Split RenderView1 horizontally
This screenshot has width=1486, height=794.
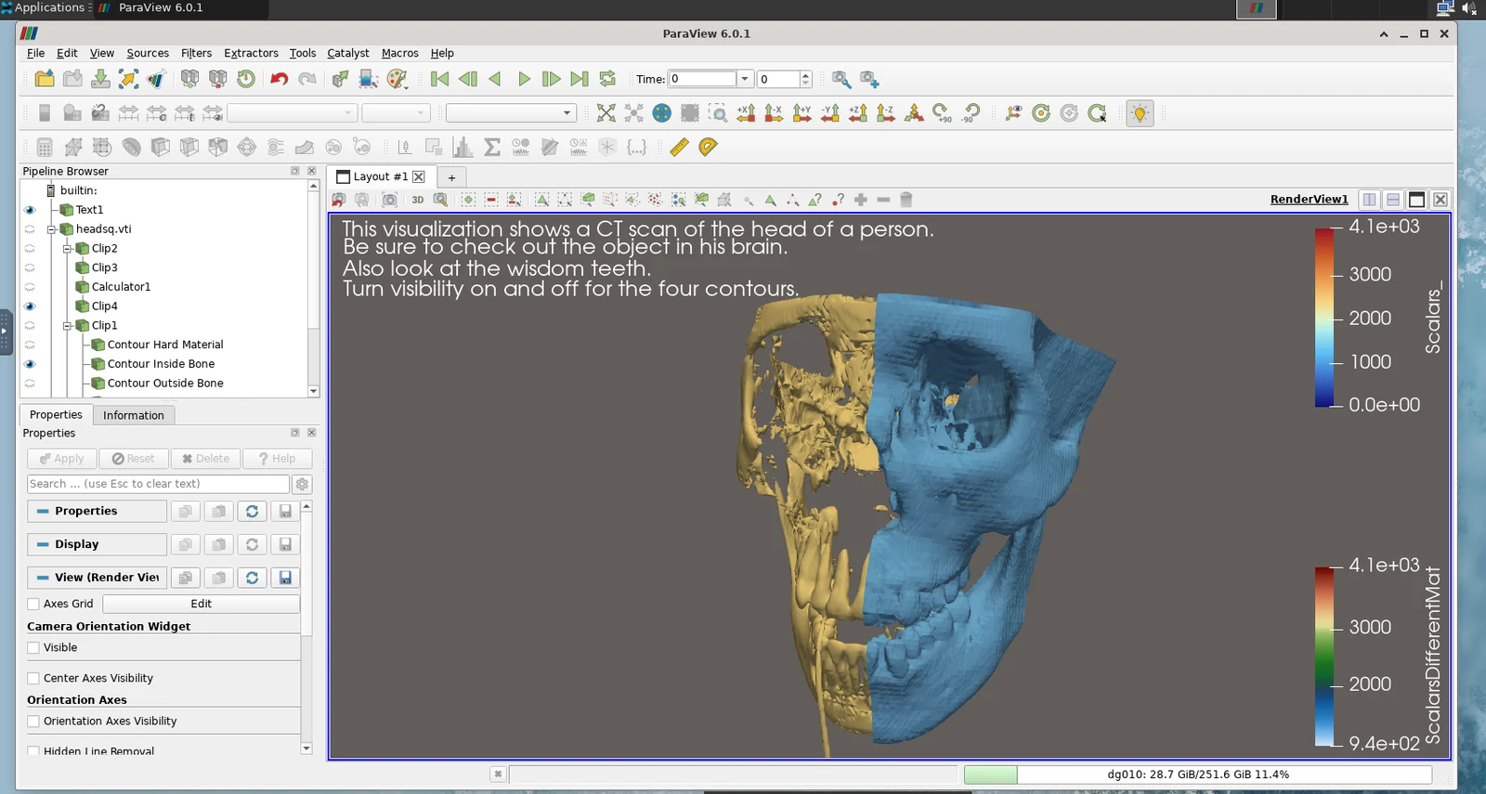pyautogui.click(x=1369, y=200)
